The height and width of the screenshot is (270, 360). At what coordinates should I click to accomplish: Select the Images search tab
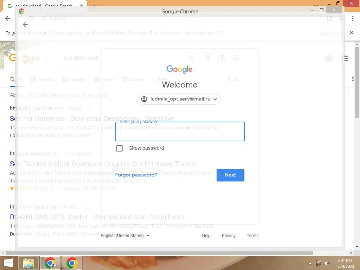coord(74,79)
